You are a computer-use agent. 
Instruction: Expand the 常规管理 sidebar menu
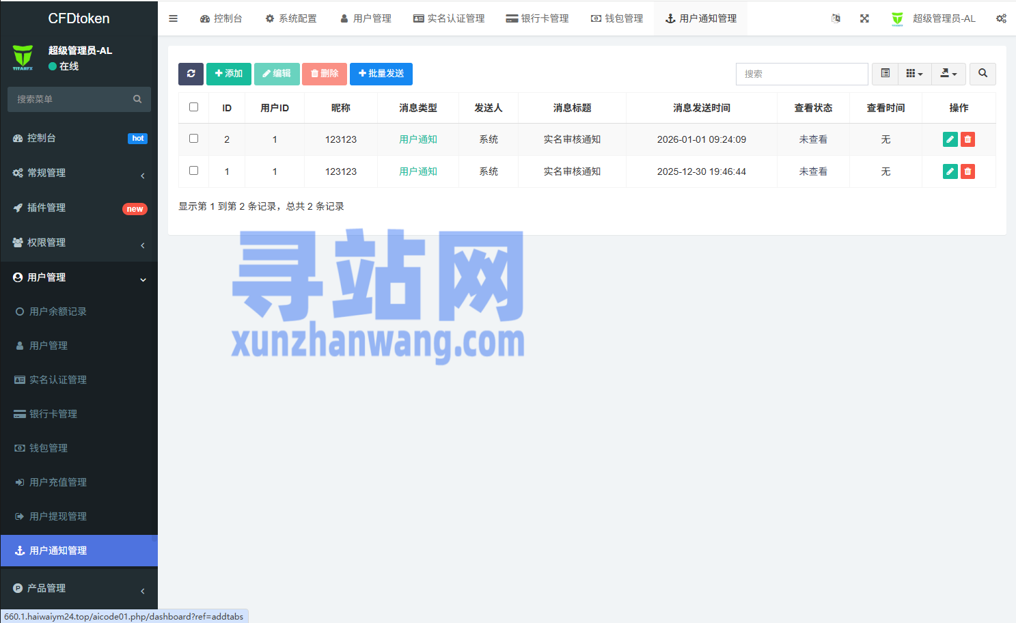click(79, 173)
